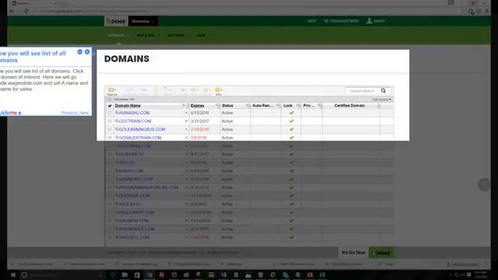Tick the checkbox for GOLEARNINGBUS.COM
498x280 pixels.
tap(110, 129)
